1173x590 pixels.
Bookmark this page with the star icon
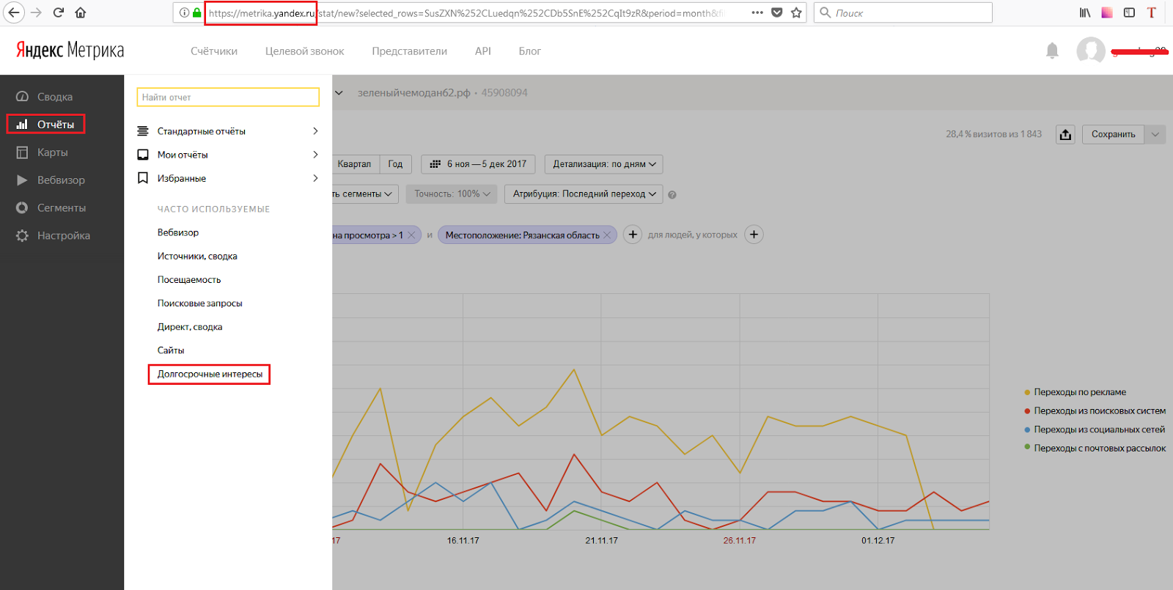pyautogui.click(x=796, y=12)
